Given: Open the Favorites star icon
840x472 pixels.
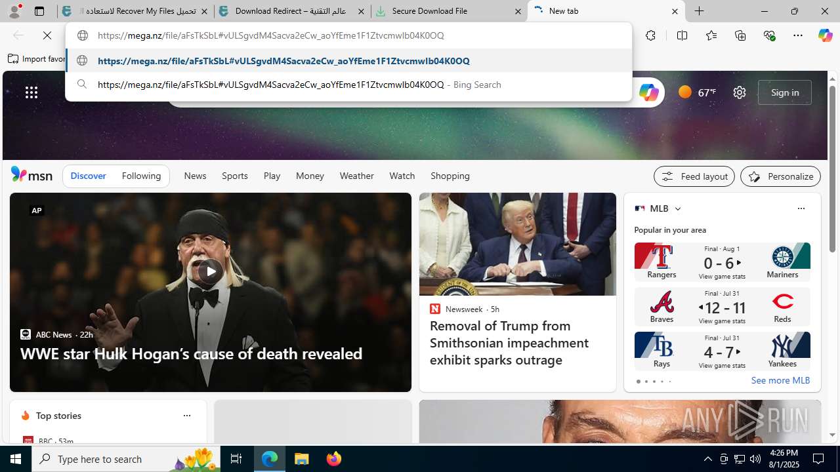Looking at the screenshot, I should (711, 35).
